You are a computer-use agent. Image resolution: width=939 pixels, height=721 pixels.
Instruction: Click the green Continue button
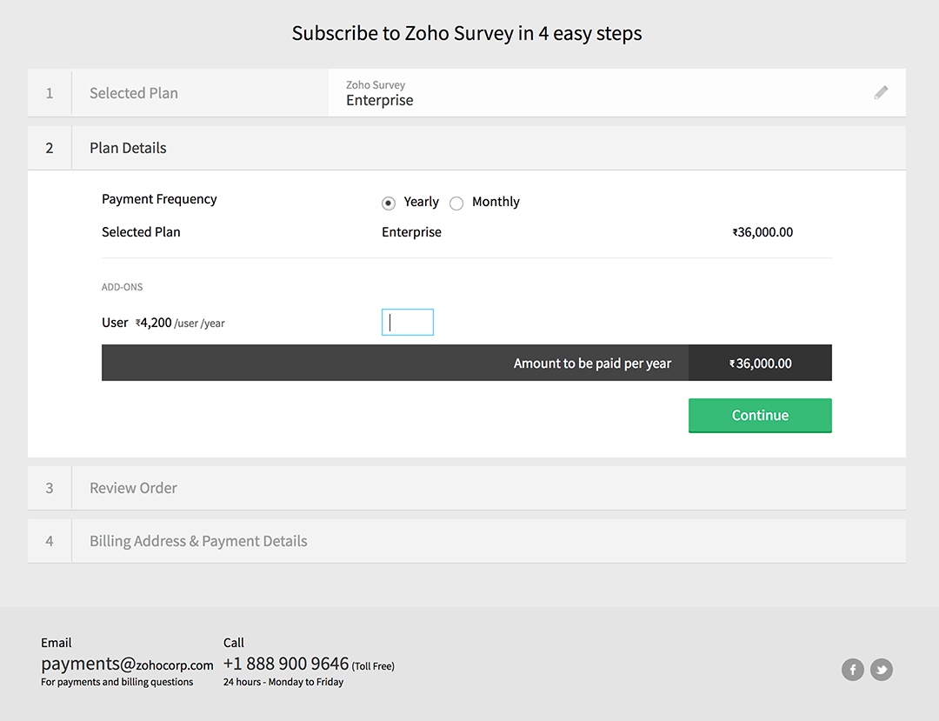click(760, 415)
